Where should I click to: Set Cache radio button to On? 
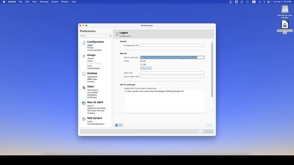pos(141,61)
